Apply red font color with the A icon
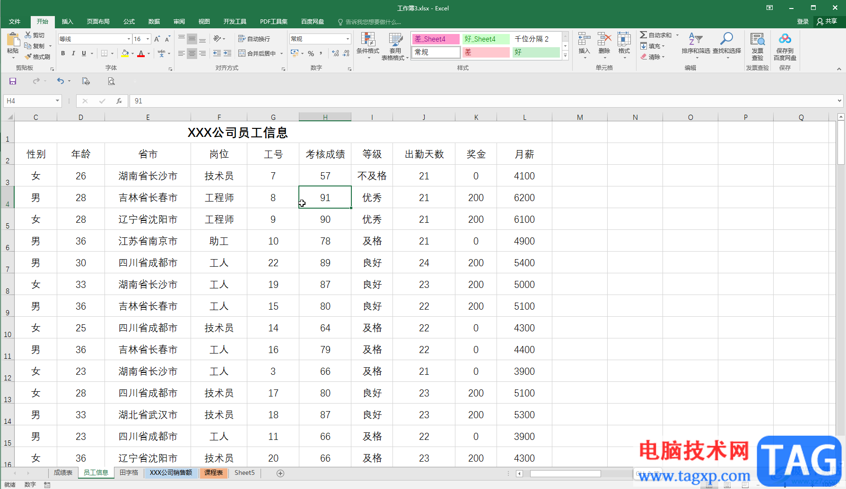The width and height of the screenshot is (846, 489). coord(141,53)
